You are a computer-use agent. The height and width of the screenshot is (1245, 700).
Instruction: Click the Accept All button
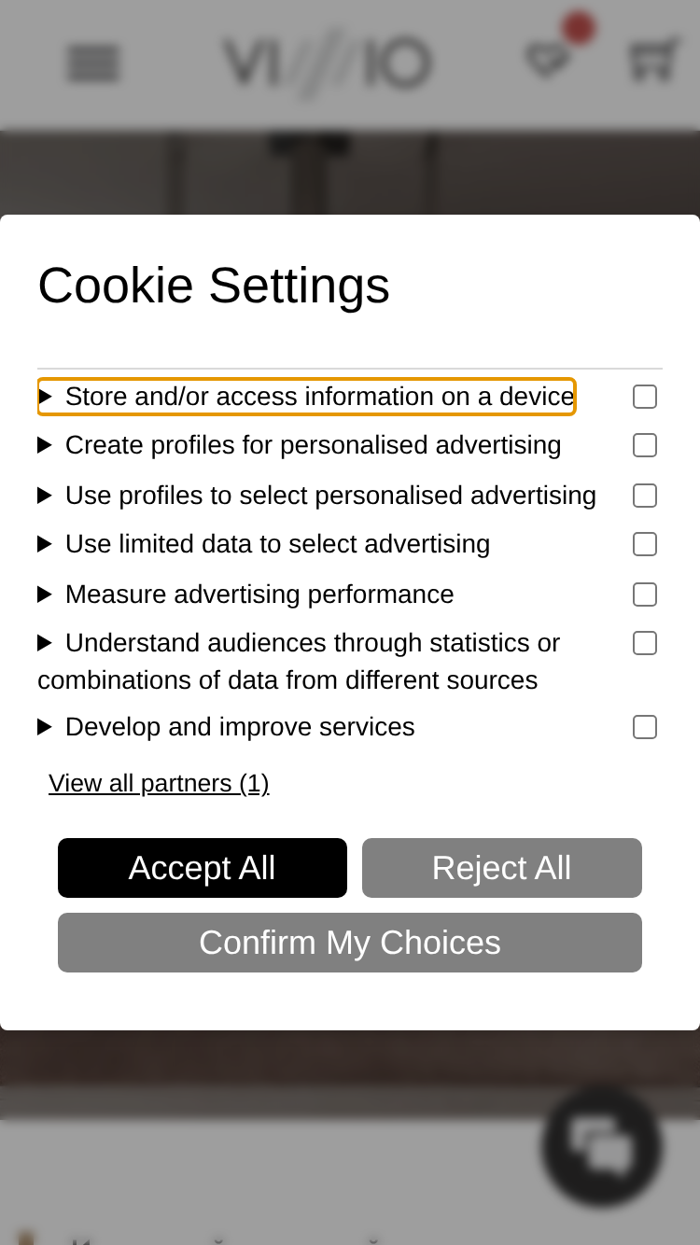[x=203, y=868]
